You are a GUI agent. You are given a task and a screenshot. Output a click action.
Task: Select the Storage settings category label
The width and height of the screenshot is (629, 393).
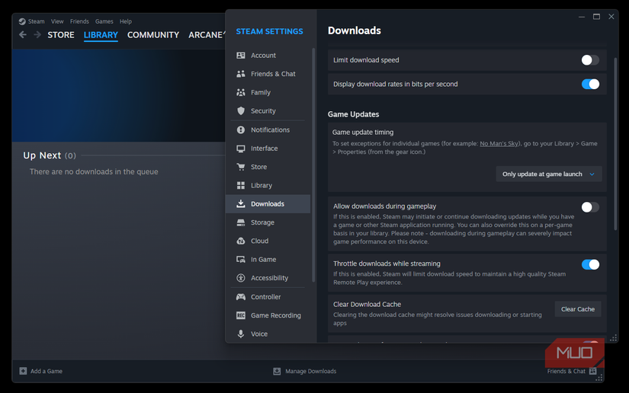(262, 222)
